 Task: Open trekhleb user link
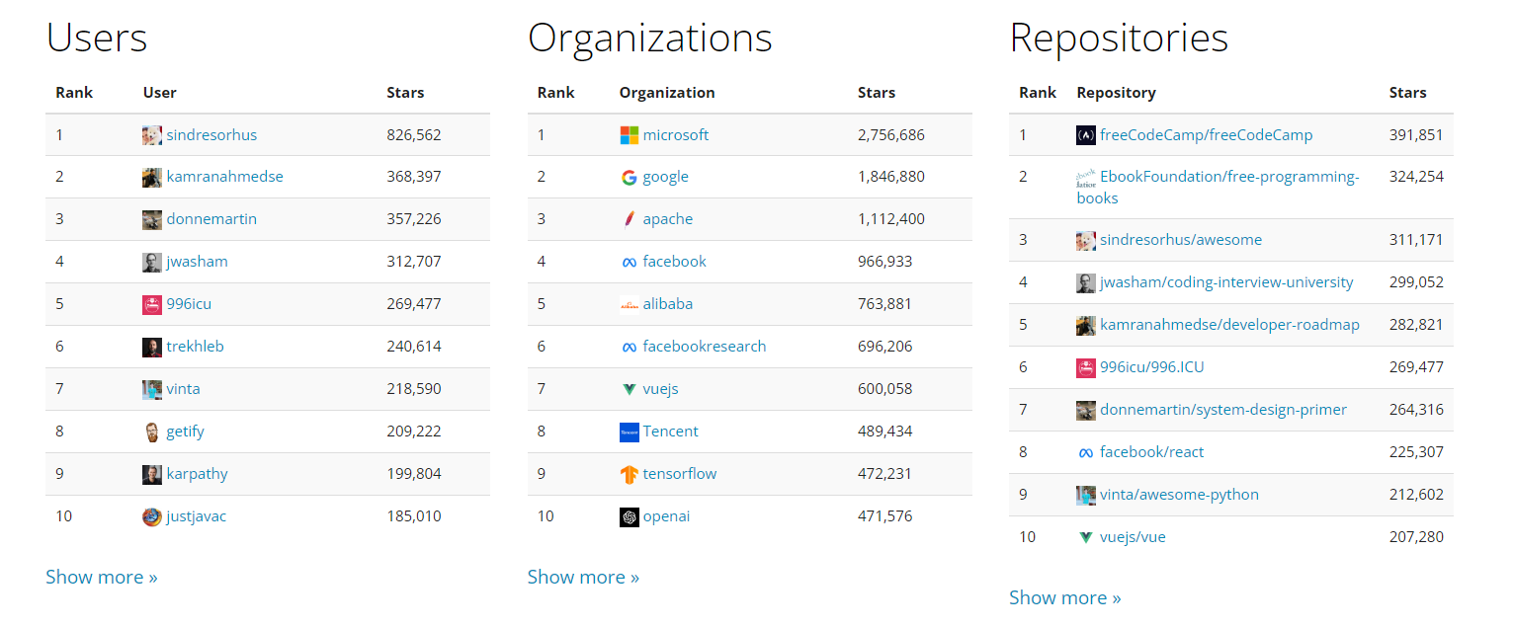pos(196,347)
